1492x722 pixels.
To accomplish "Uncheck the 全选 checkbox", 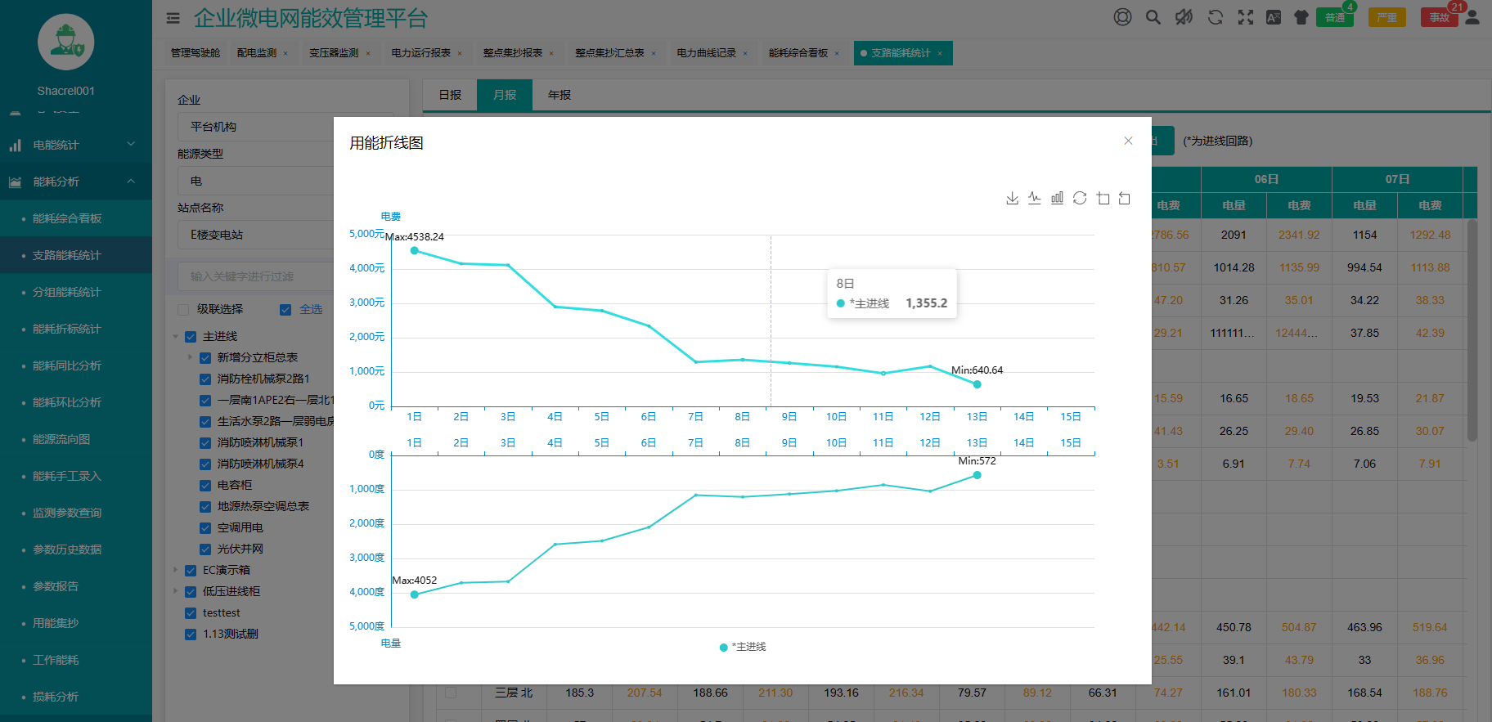I will point(285,309).
